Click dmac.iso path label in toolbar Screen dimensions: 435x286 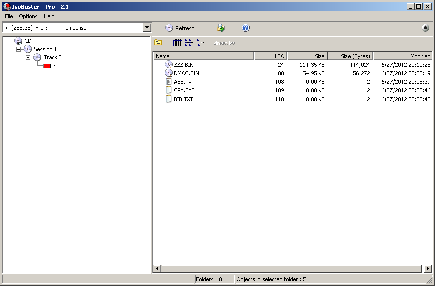pyautogui.click(x=224, y=43)
